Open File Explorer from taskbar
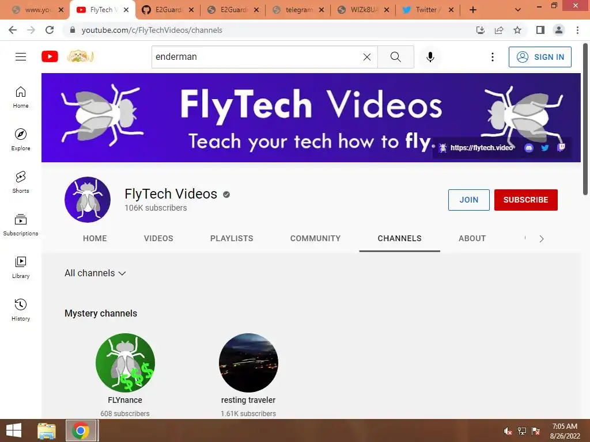The height and width of the screenshot is (442, 590). [x=47, y=430]
